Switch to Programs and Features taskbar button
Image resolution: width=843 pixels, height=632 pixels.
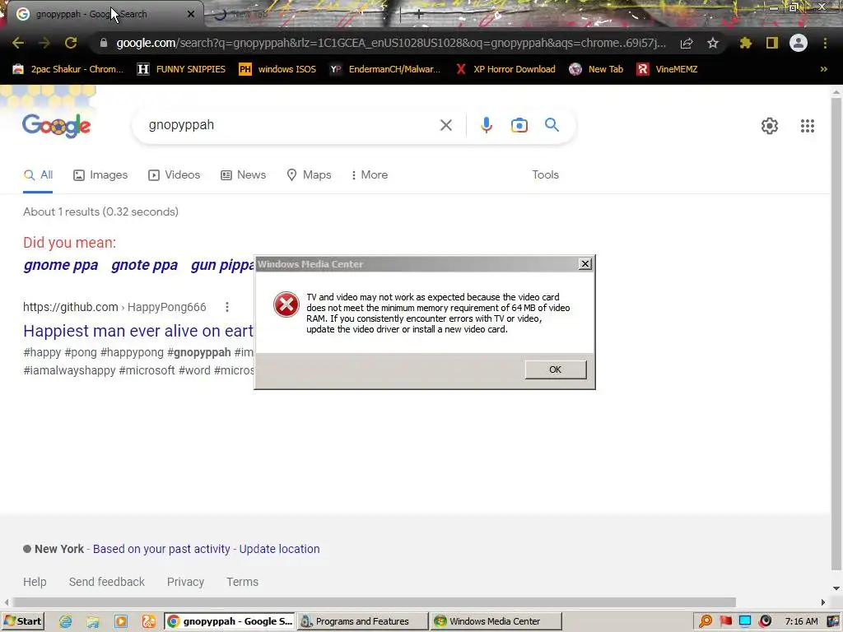point(363,621)
